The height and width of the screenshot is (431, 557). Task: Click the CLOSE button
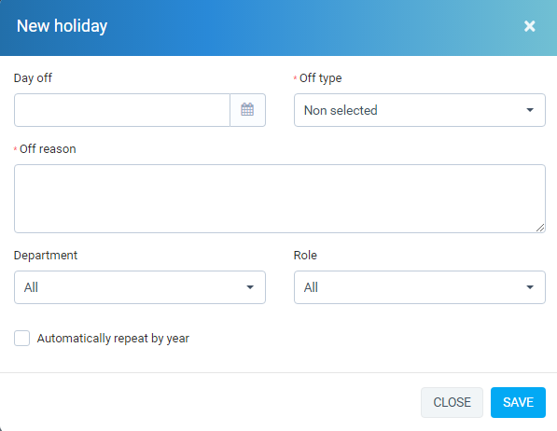pyautogui.click(x=452, y=402)
